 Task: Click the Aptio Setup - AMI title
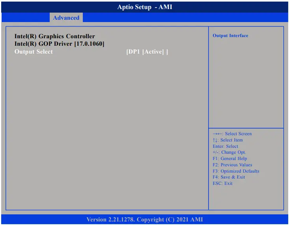click(x=145, y=7)
